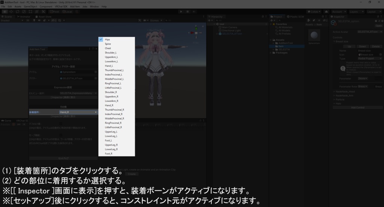Expand the AddItemTool folder
This screenshot has width=384, height=207.
point(273,43)
